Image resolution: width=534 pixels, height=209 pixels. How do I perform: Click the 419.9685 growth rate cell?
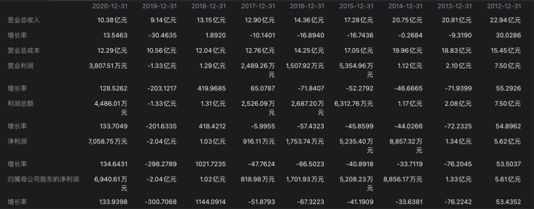coord(212,88)
